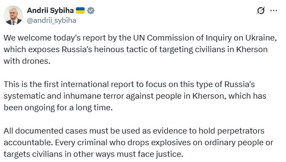Open the three-dot More options menu

[273, 11]
